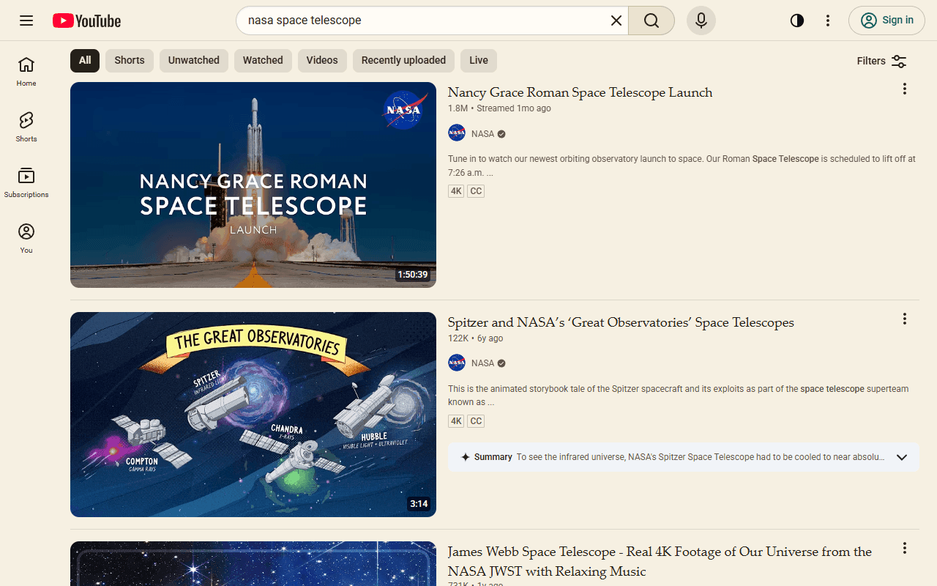The image size is (937, 586).
Task: Click the 4K badge on Roman launch video
Action: [x=456, y=191]
